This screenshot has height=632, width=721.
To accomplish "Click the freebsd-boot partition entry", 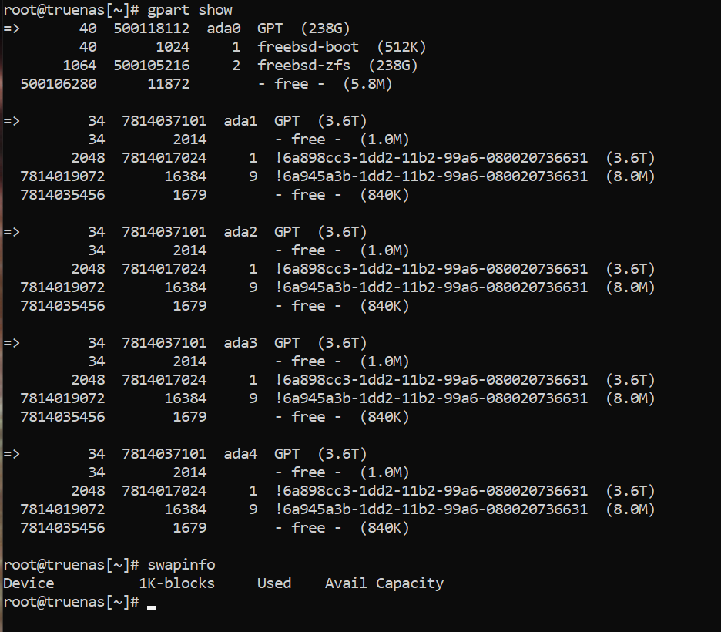I will pos(307,47).
